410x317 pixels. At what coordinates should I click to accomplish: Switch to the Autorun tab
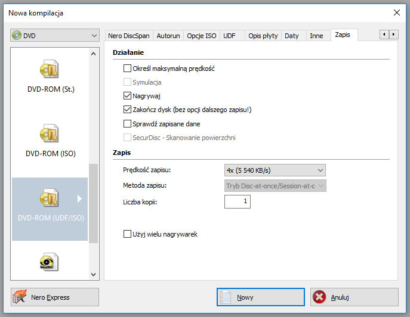coord(168,36)
